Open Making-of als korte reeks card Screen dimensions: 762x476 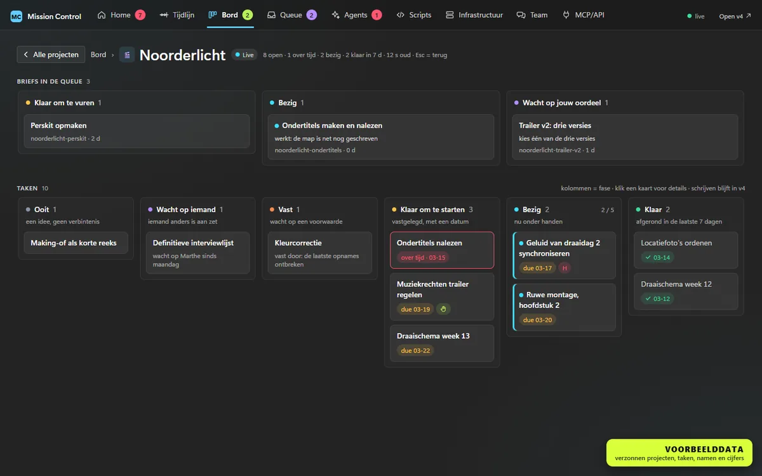coord(76,243)
